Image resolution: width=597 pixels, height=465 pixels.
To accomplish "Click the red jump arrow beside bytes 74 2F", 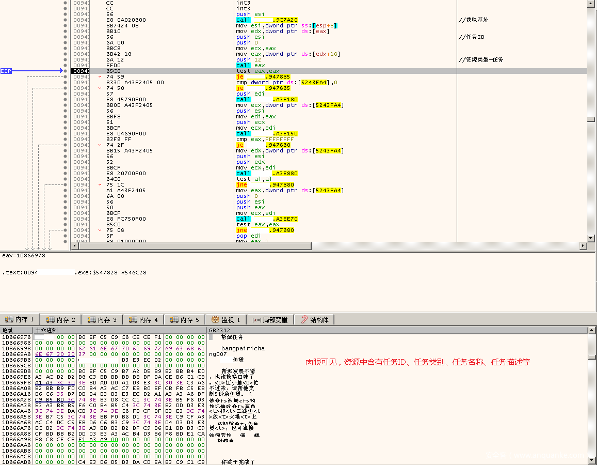I will [x=101, y=145].
